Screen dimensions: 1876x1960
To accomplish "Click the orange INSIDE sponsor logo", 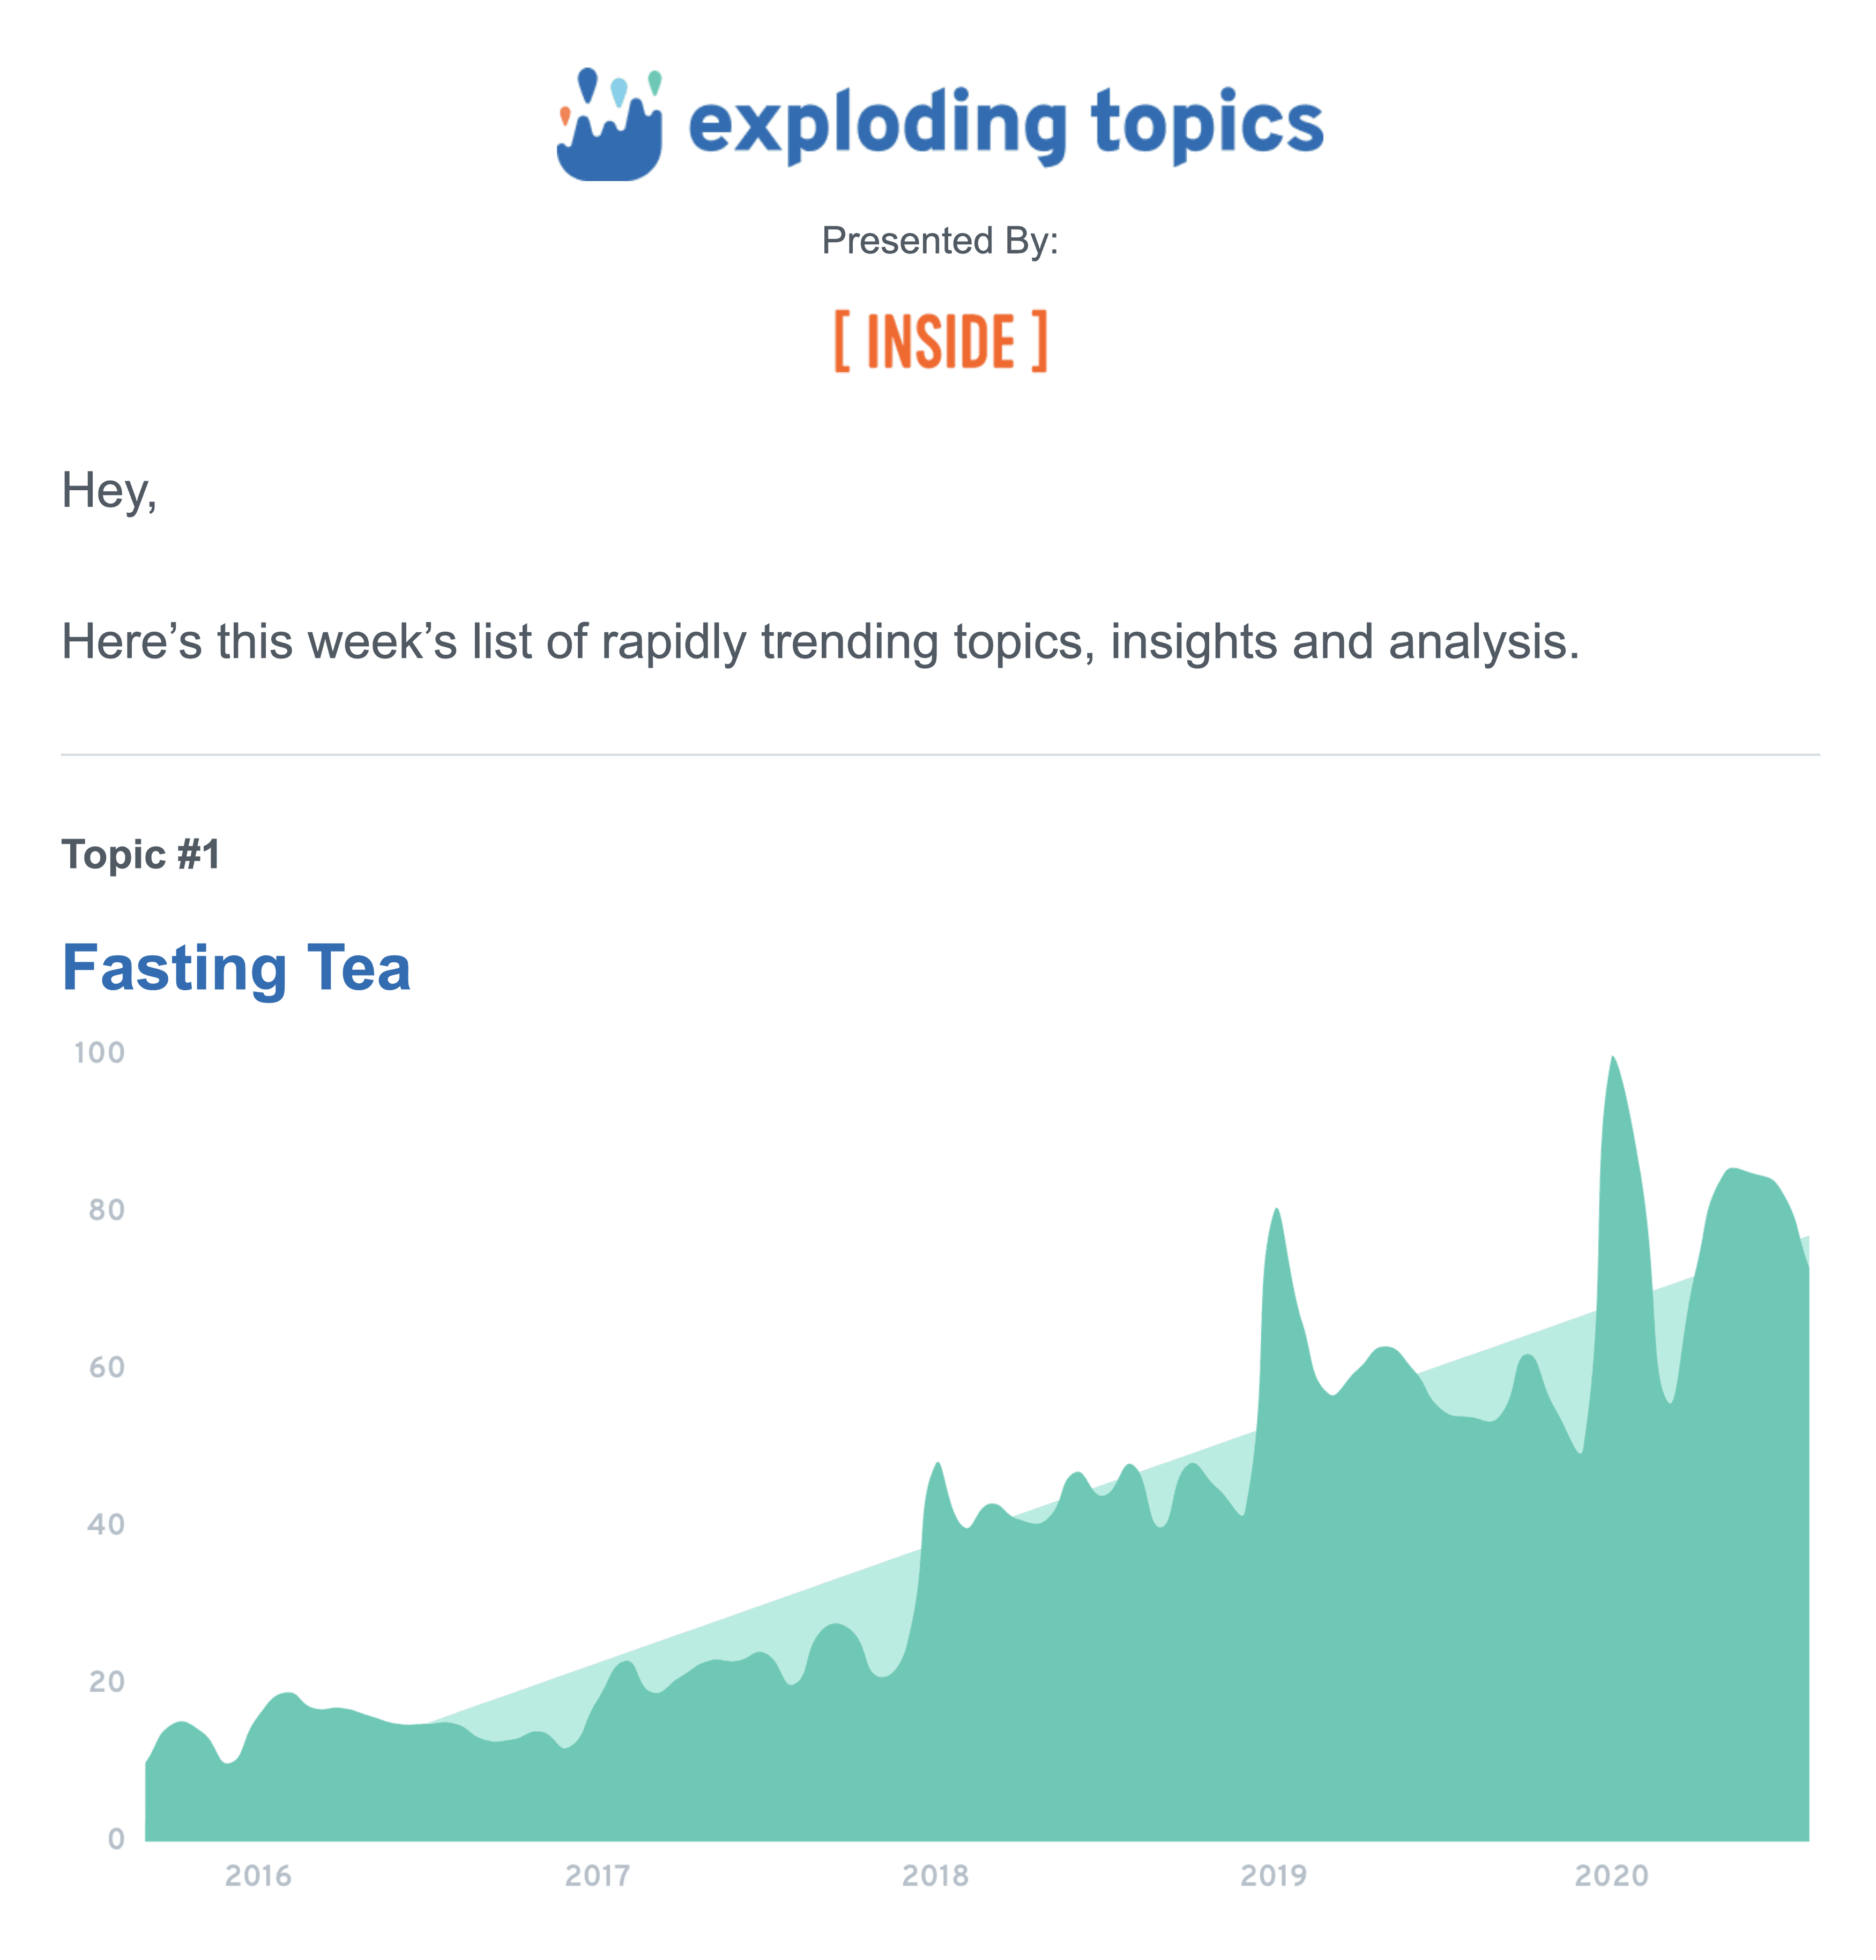I will coord(940,341).
